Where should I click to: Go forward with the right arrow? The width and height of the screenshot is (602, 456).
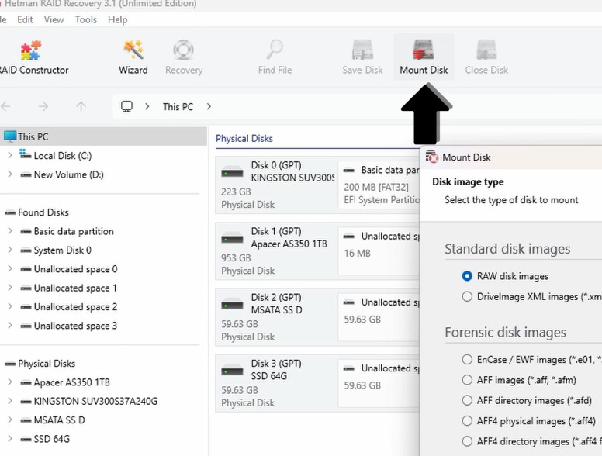click(43, 106)
